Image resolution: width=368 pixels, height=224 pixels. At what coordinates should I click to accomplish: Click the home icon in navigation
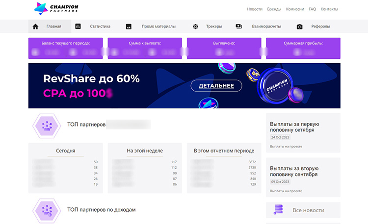(x=35, y=26)
